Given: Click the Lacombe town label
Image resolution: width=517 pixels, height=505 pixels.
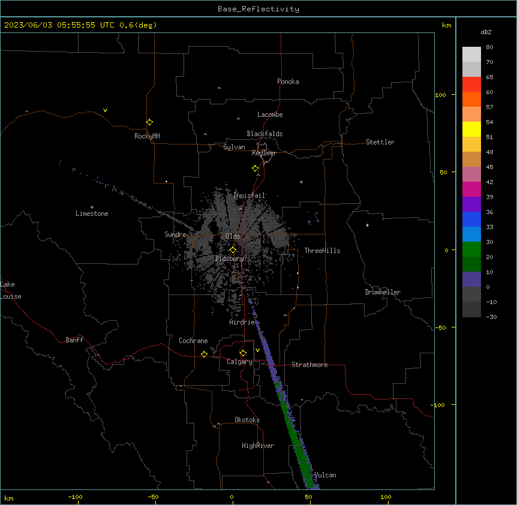Looking at the screenshot, I should point(270,115).
